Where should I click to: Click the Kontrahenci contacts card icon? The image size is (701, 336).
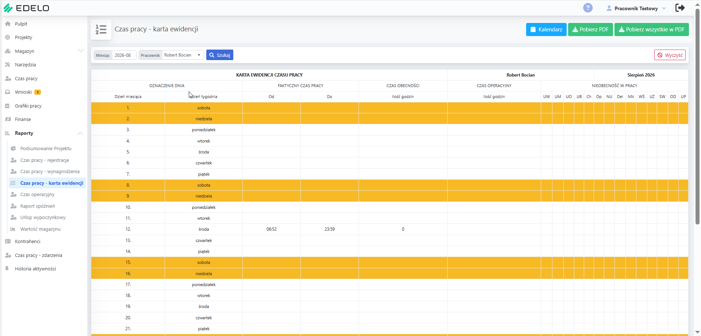[8, 241]
